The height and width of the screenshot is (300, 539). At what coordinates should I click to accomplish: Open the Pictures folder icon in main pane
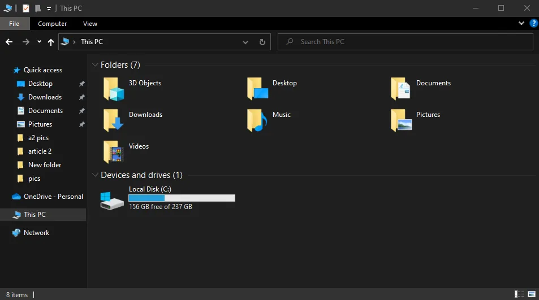(x=401, y=120)
